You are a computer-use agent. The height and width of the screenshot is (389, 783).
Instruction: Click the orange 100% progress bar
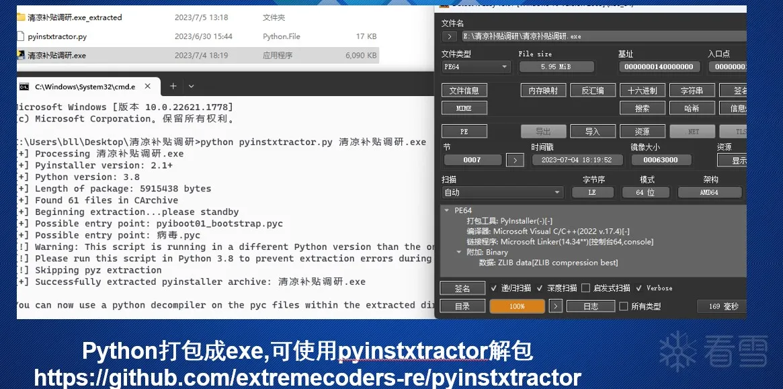[x=517, y=306]
